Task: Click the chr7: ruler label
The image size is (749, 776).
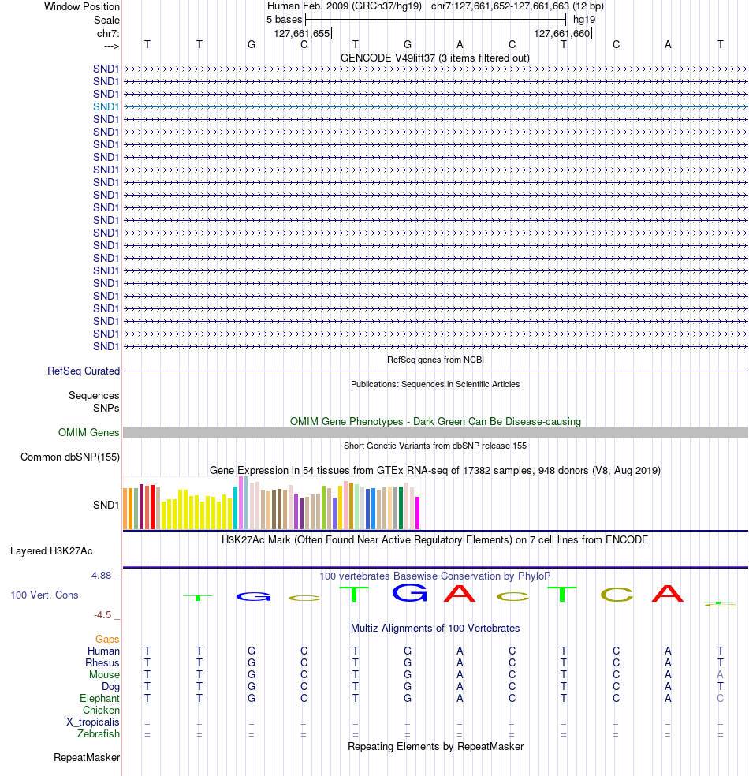Action: pos(108,34)
